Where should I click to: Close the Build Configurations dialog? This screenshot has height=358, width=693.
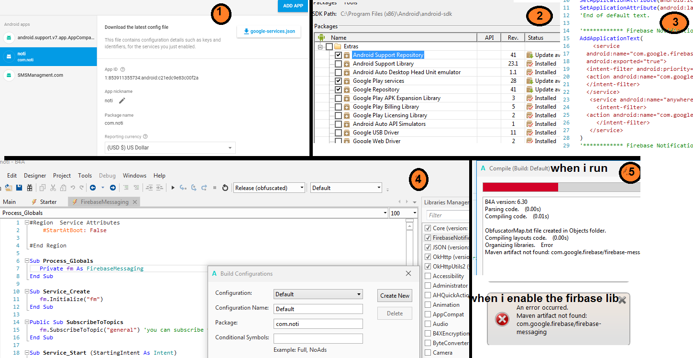point(408,273)
